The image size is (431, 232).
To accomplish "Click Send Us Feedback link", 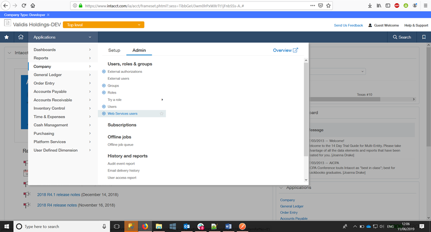I will click(348, 25).
